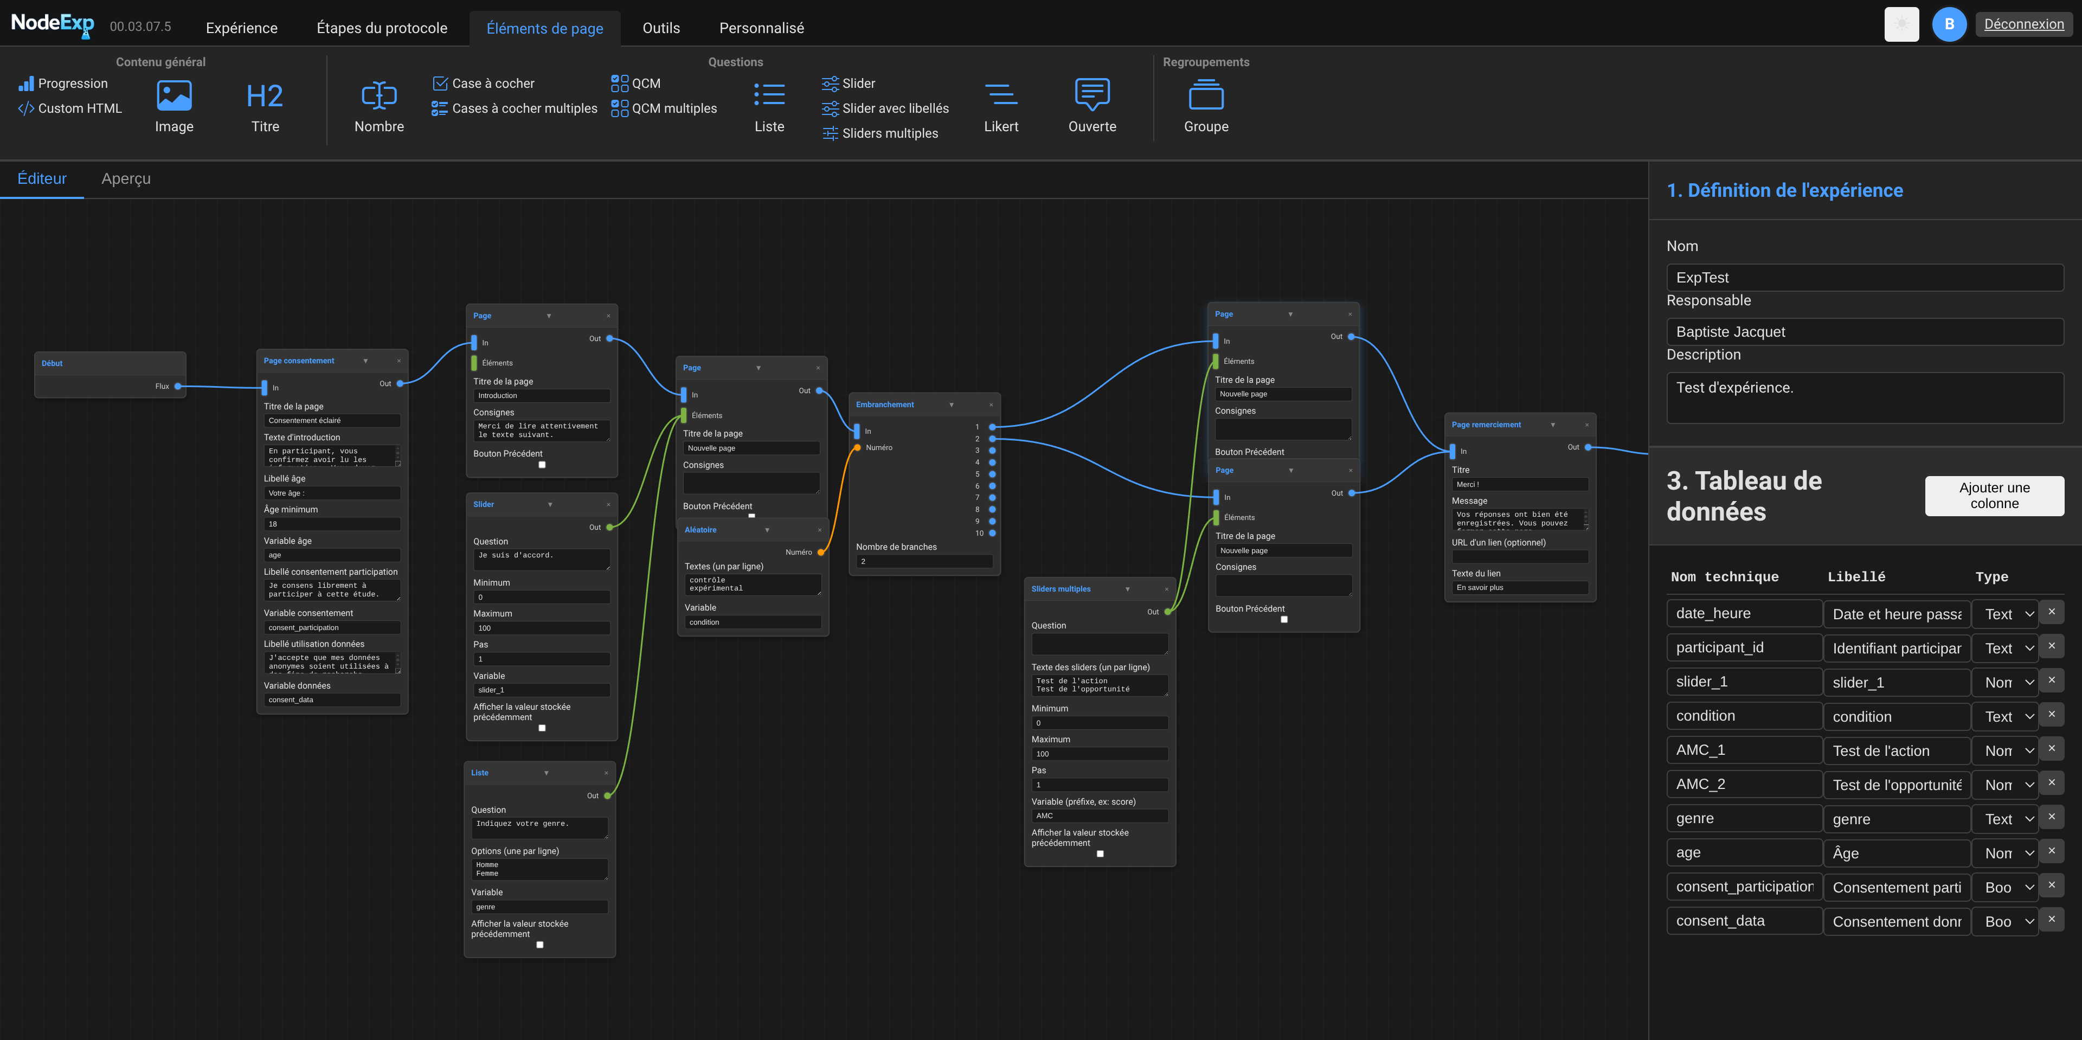Image resolution: width=2082 pixels, height=1040 pixels.
Task: Collapse the Page consentement node arrow
Action: pyautogui.click(x=365, y=361)
